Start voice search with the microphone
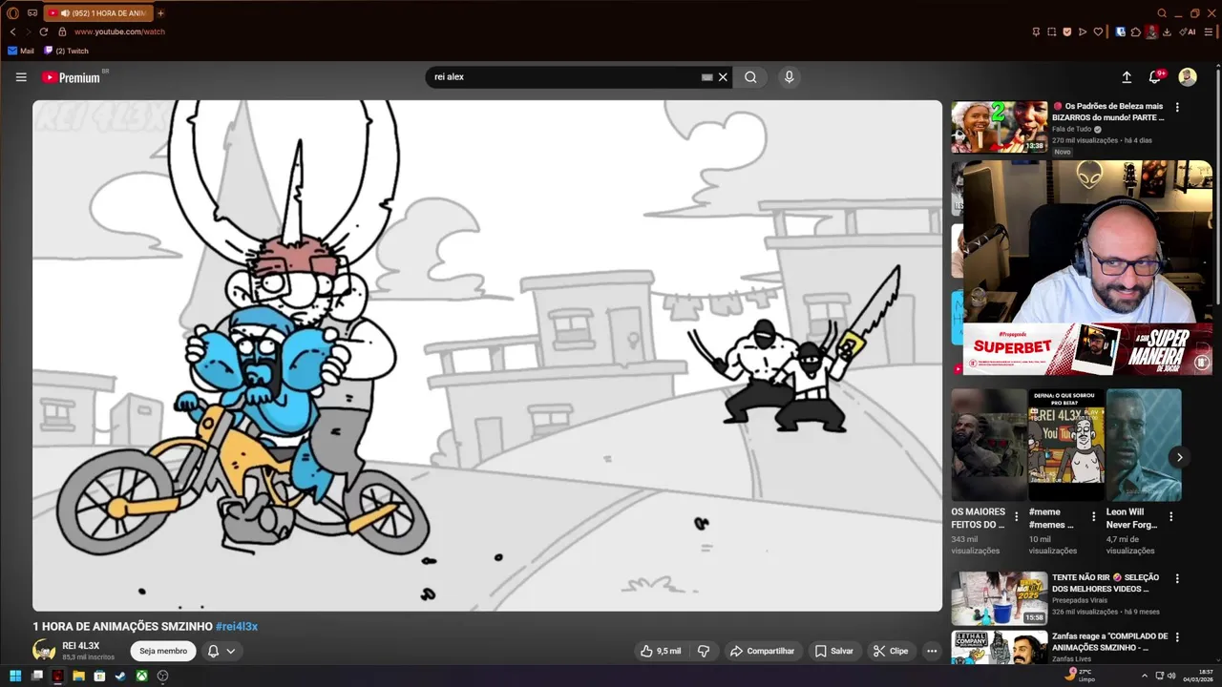 pyautogui.click(x=789, y=77)
